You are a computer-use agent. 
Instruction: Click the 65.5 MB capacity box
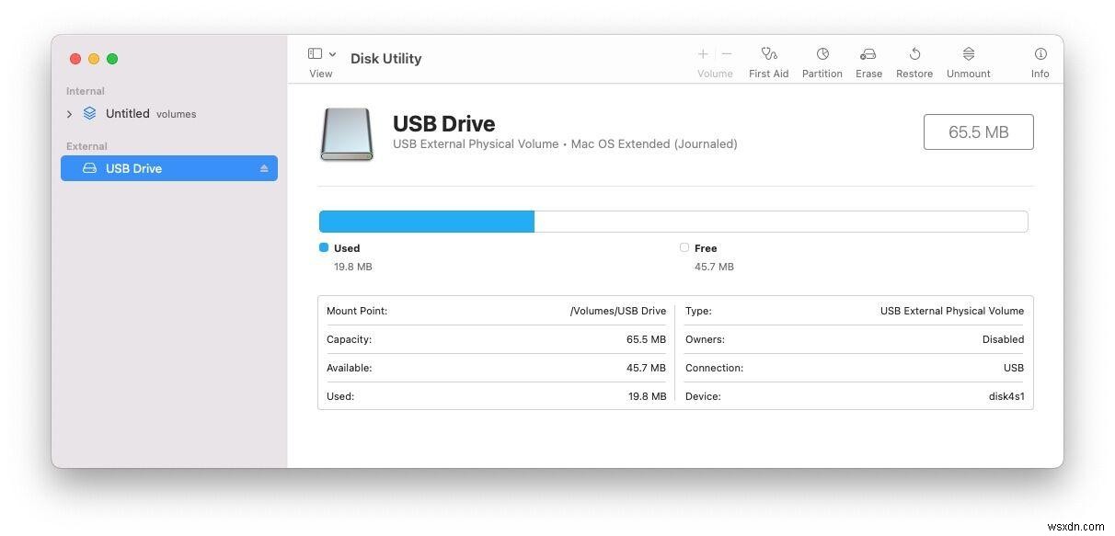tap(979, 132)
